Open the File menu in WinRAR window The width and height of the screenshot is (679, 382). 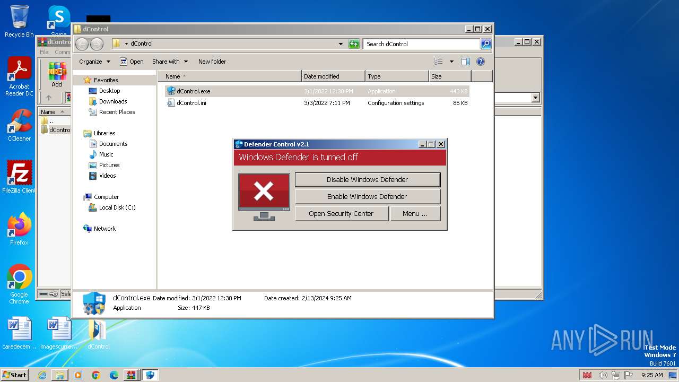(x=44, y=52)
